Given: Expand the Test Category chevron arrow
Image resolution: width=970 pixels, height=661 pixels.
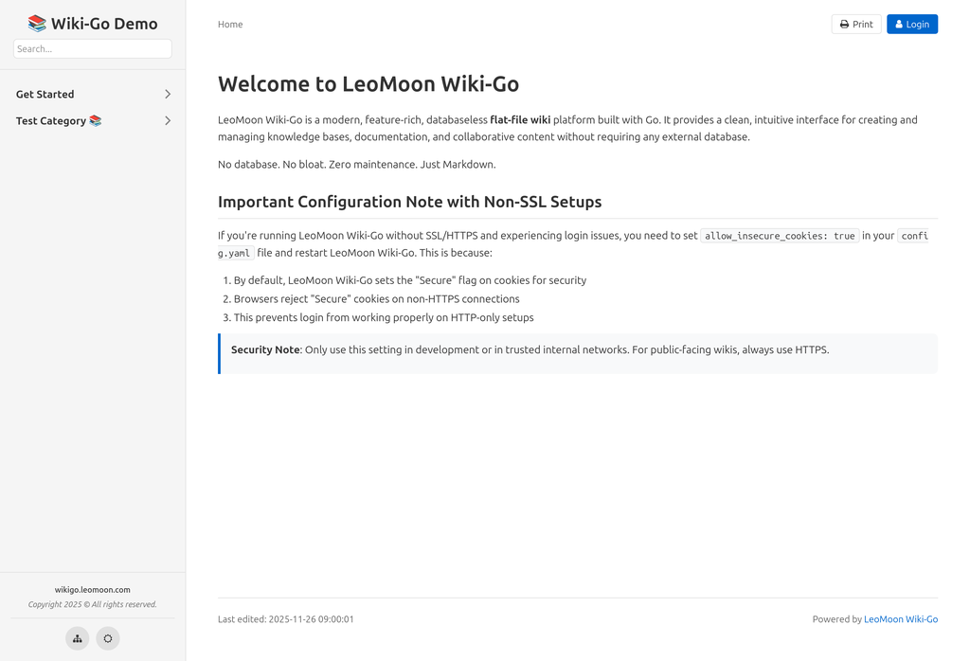Looking at the screenshot, I should click(x=168, y=121).
